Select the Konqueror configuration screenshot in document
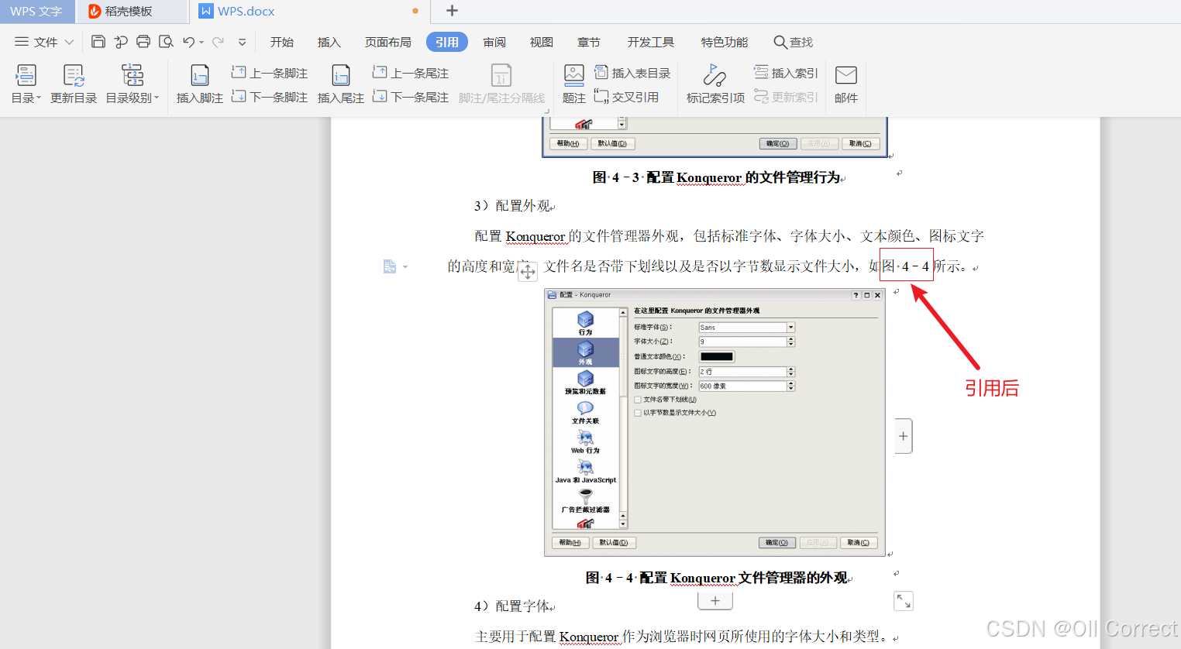1181x649 pixels. pyautogui.click(x=714, y=423)
